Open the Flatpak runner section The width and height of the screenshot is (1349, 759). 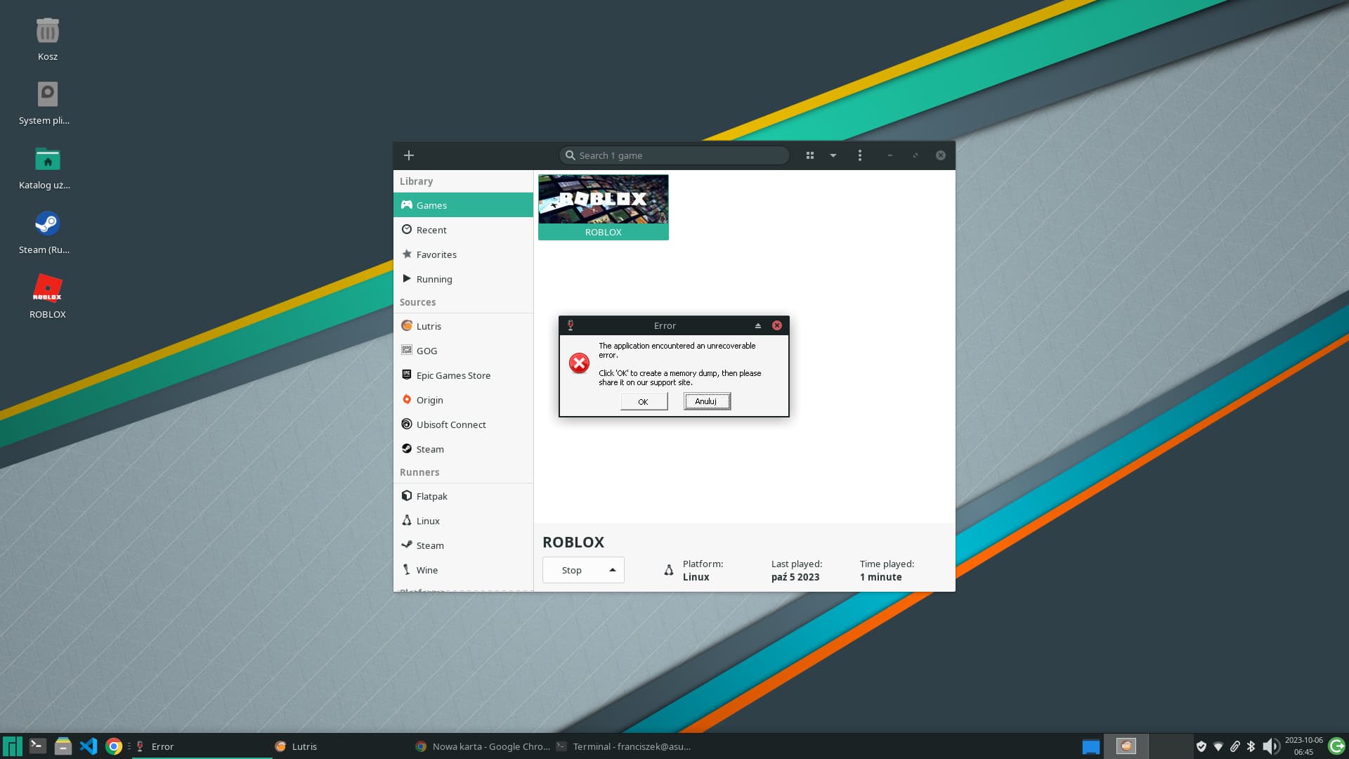pos(432,495)
